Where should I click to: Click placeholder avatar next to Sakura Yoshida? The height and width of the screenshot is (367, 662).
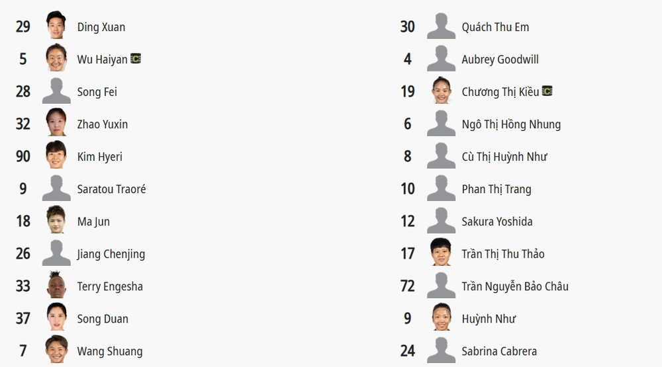(441, 221)
